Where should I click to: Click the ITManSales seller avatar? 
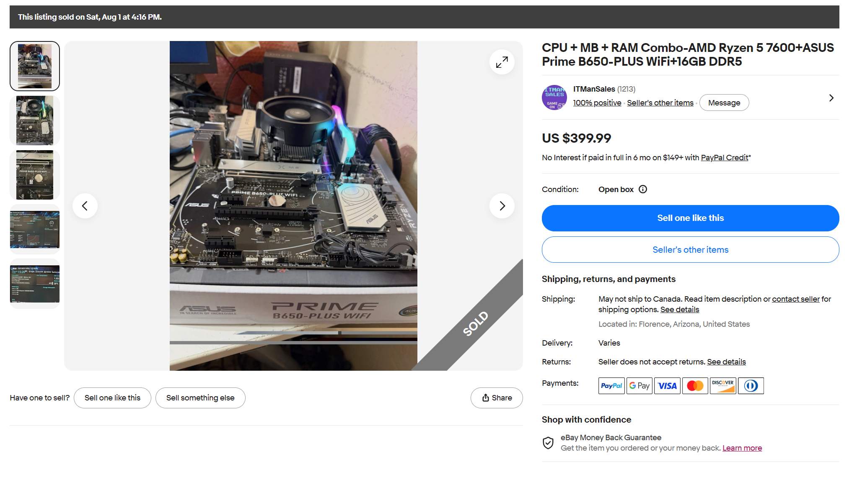[554, 97]
